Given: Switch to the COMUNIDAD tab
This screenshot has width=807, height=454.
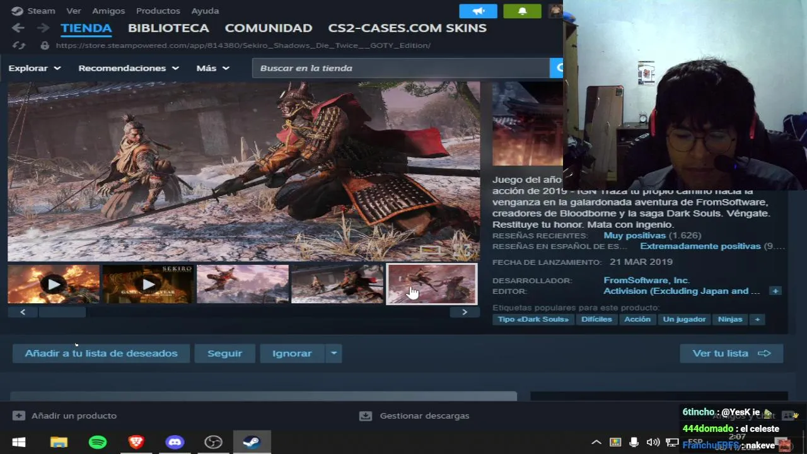Looking at the screenshot, I should click(x=269, y=28).
